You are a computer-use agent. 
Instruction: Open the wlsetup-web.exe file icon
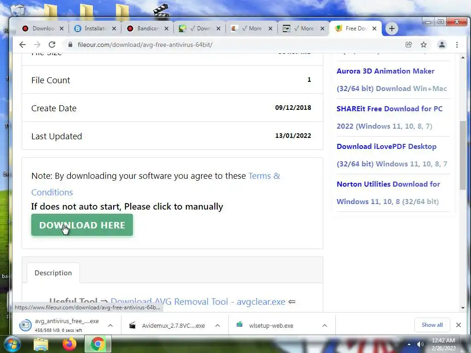click(x=239, y=325)
